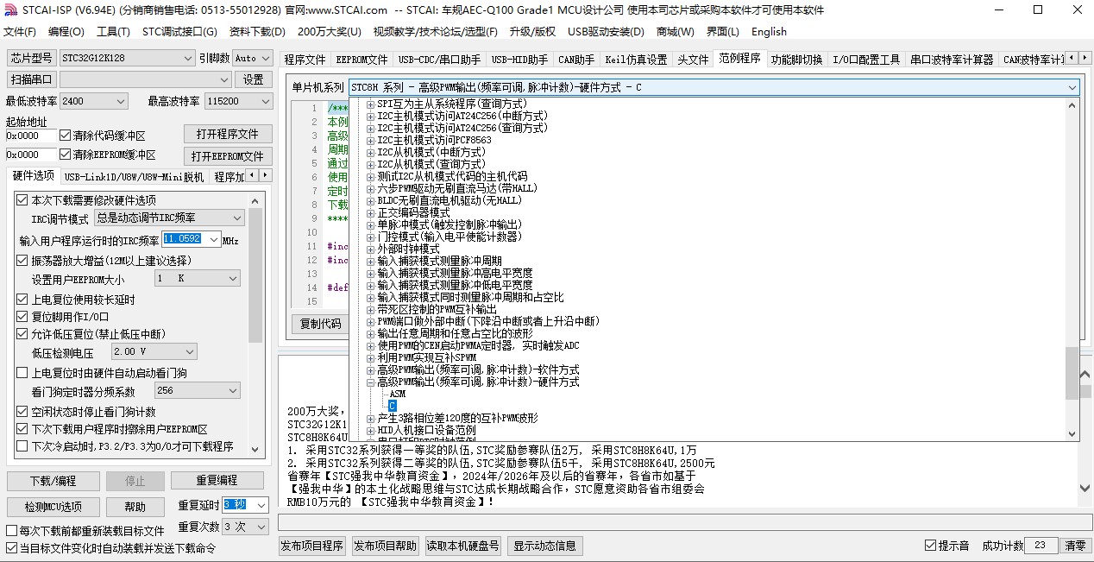Switch to the Keil仿真设置 tab
Image resolution: width=1094 pixels, height=562 pixels.
(636, 60)
